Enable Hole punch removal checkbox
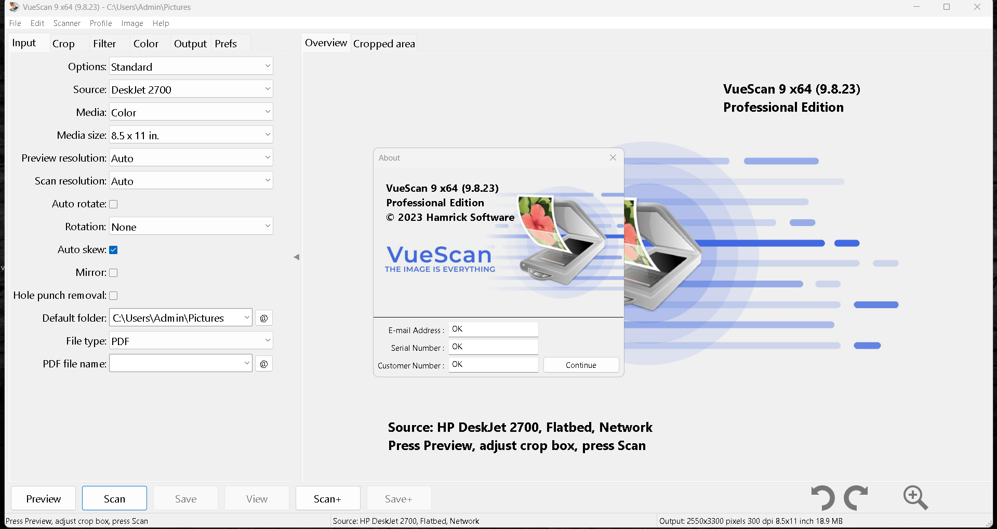The image size is (997, 529). pyautogui.click(x=113, y=296)
